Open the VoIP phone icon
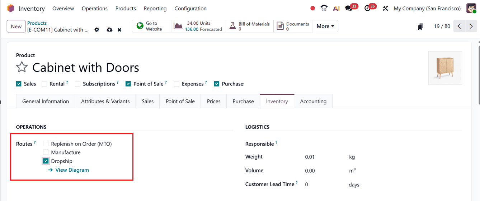The image size is (480, 201). (x=324, y=8)
